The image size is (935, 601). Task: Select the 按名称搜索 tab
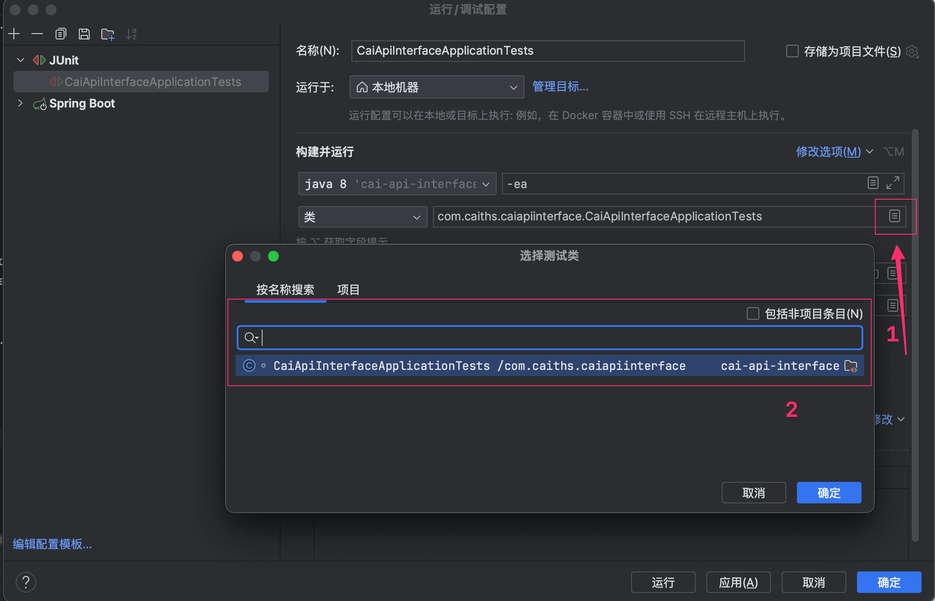pos(285,290)
